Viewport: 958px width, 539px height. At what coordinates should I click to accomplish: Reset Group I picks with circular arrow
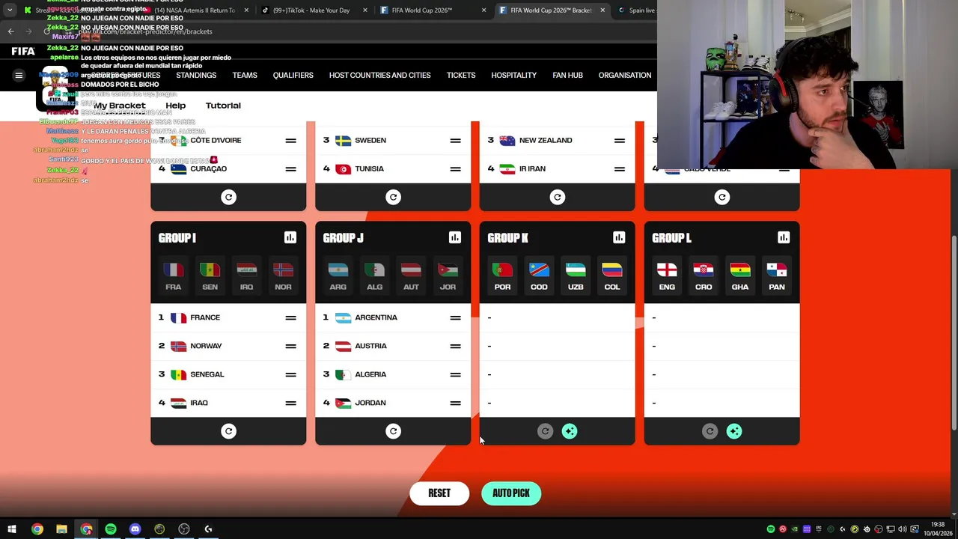click(229, 431)
